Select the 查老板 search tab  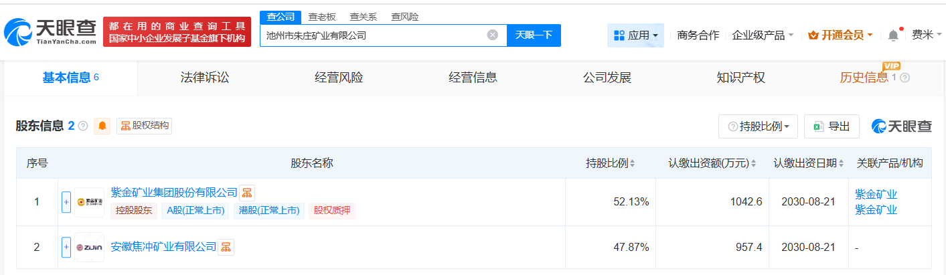(322, 17)
